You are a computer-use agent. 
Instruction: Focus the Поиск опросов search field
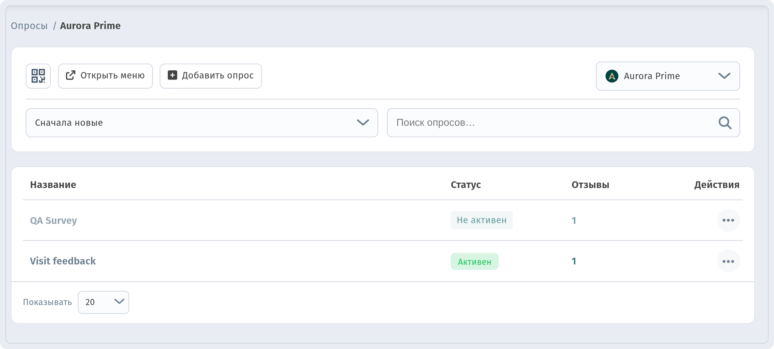point(564,123)
